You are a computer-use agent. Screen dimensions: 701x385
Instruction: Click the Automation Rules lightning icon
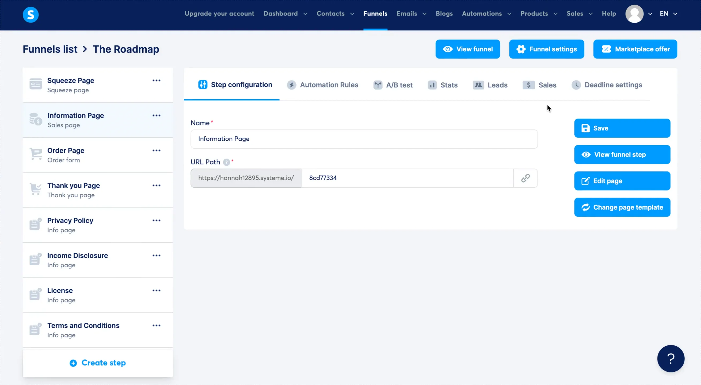pyautogui.click(x=291, y=85)
